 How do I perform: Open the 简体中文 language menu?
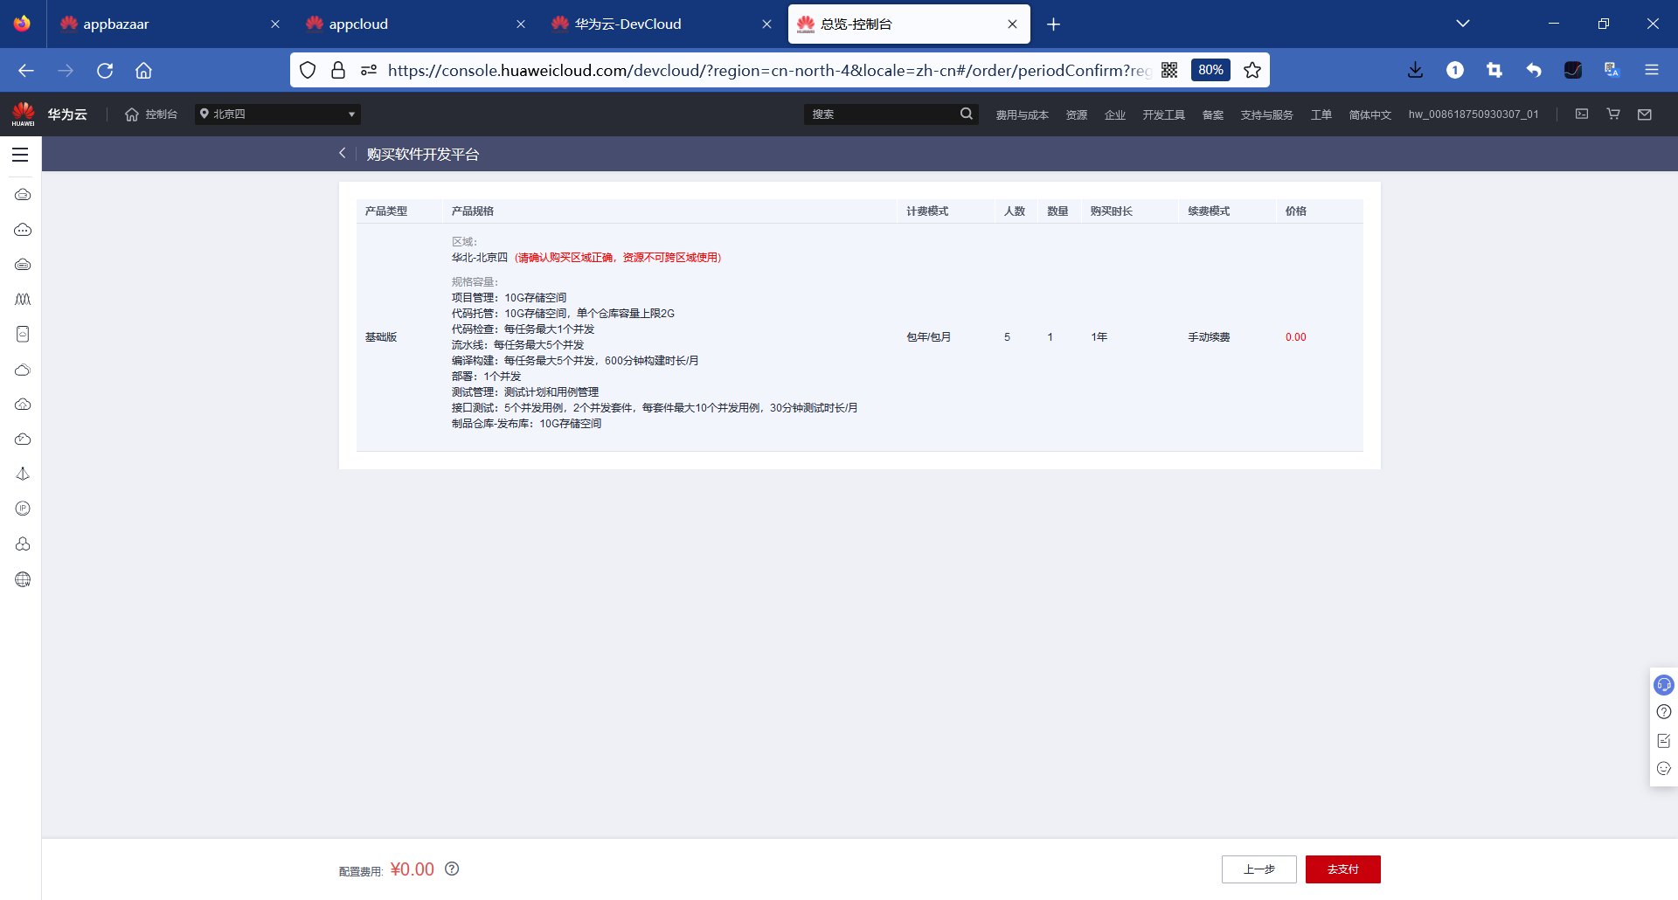[1370, 114]
